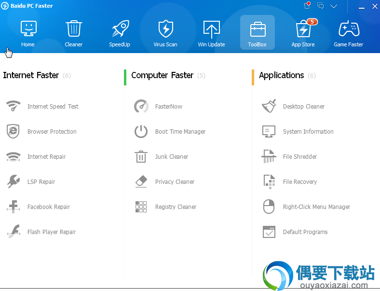Open LSP Repair
Image resolution: width=380 pixels, height=291 pixels.
[x=41, y=181]
